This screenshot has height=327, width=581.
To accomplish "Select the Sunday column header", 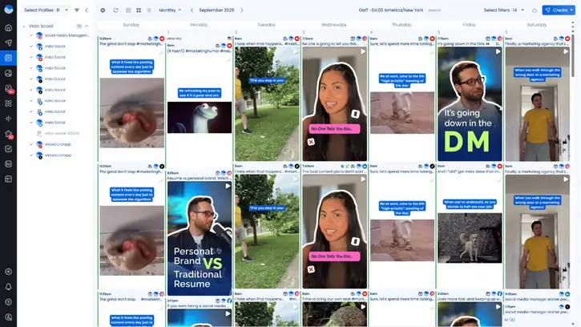I will pos(131,25).
